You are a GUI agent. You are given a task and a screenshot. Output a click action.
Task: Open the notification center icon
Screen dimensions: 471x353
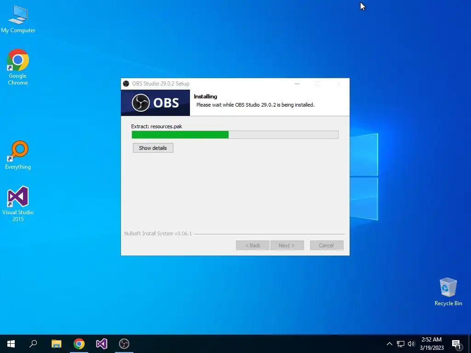[456, 344]
